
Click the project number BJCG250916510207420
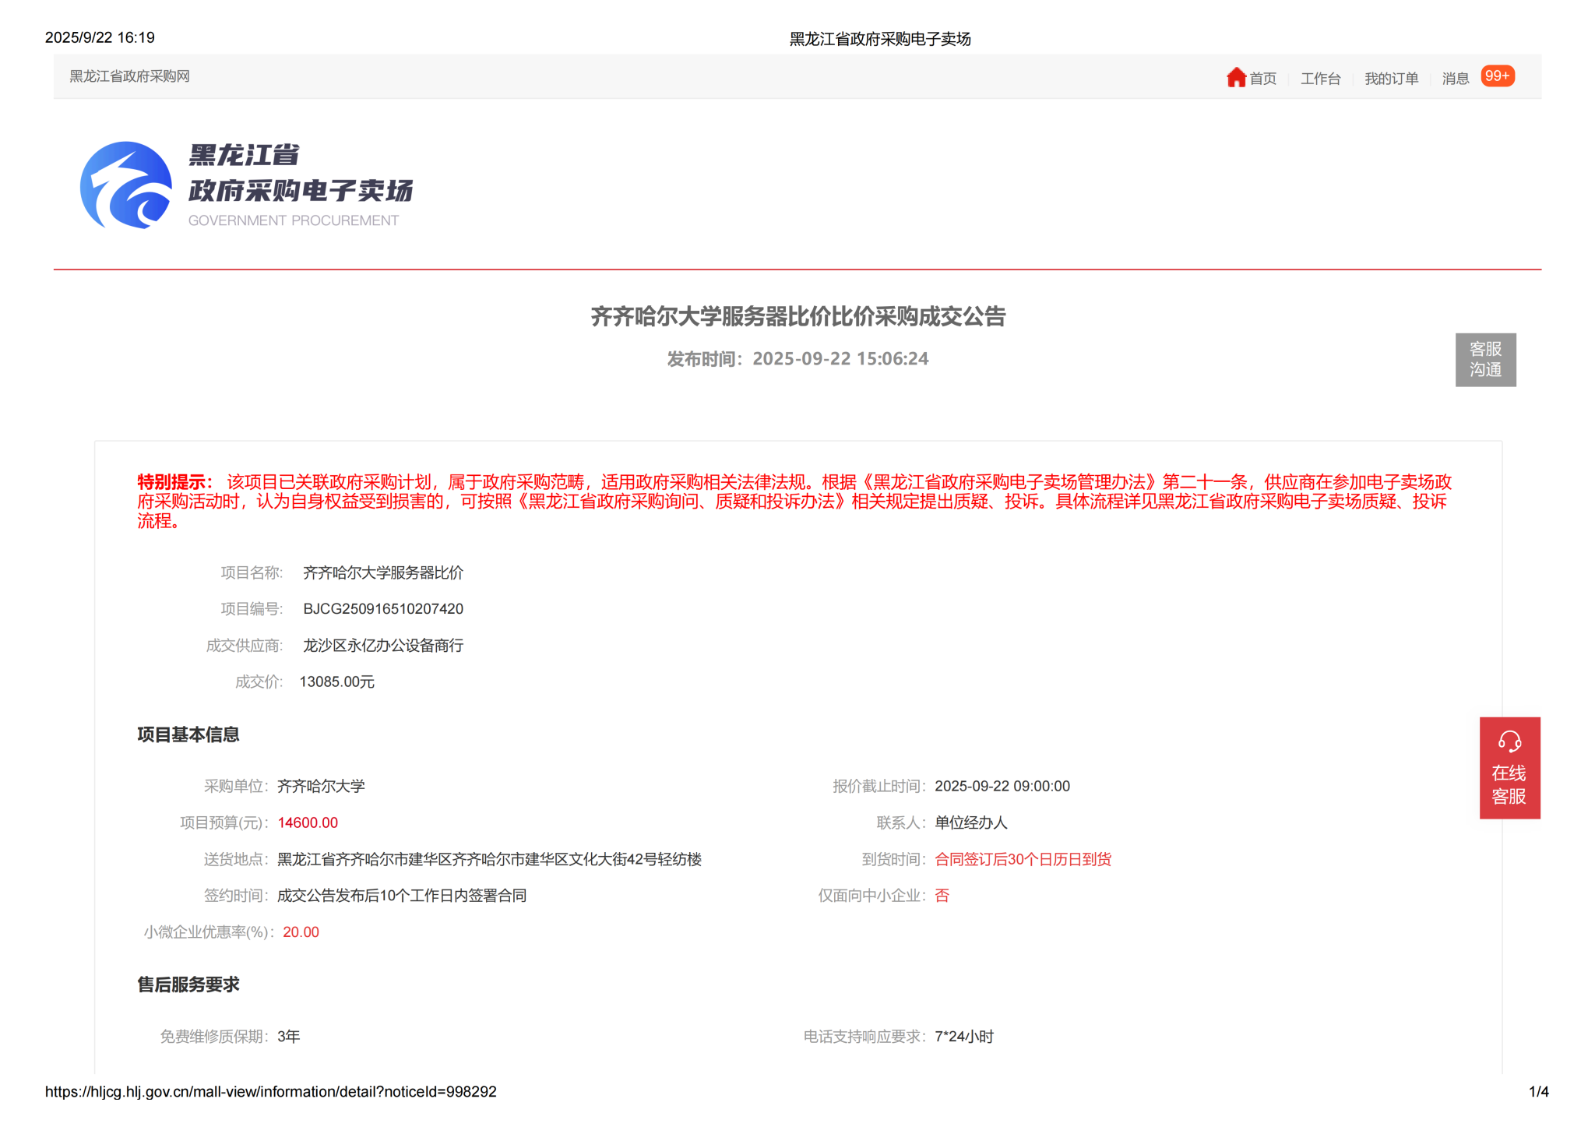[383, 609]
